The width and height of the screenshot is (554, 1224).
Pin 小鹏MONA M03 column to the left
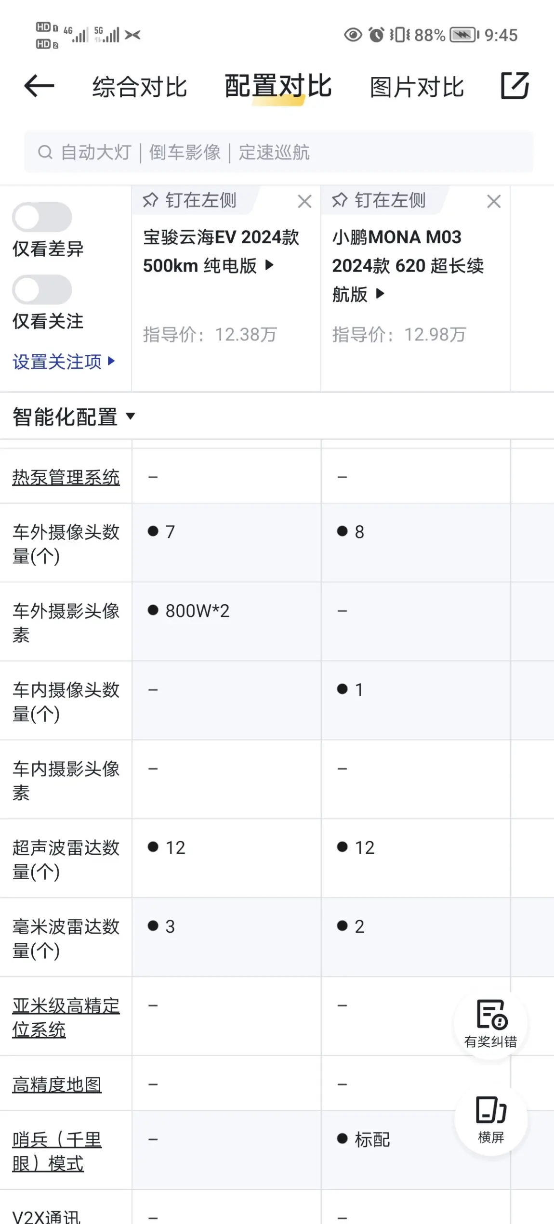pyautogui.click(x=379, y=200)
